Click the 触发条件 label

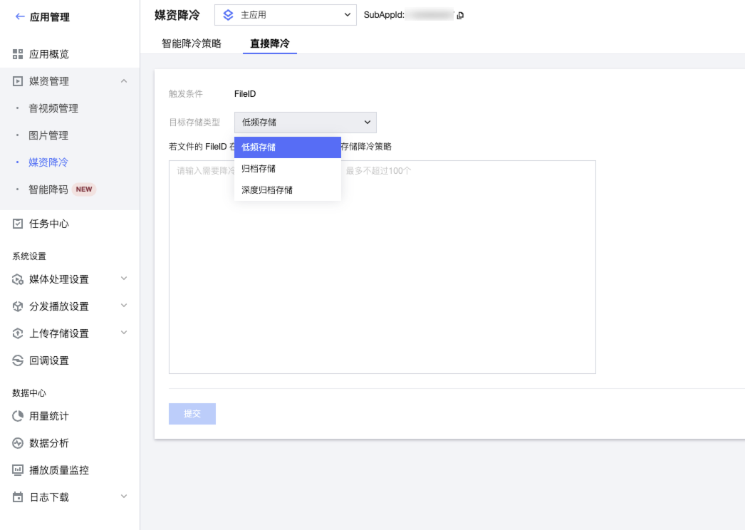(x=186, y=94)
